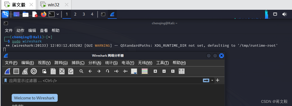Image resolution: width=292 pixels, height=106 pixels.
Task: Stop capturing packets in Wireshark toolbar
Action: [16, 71]
